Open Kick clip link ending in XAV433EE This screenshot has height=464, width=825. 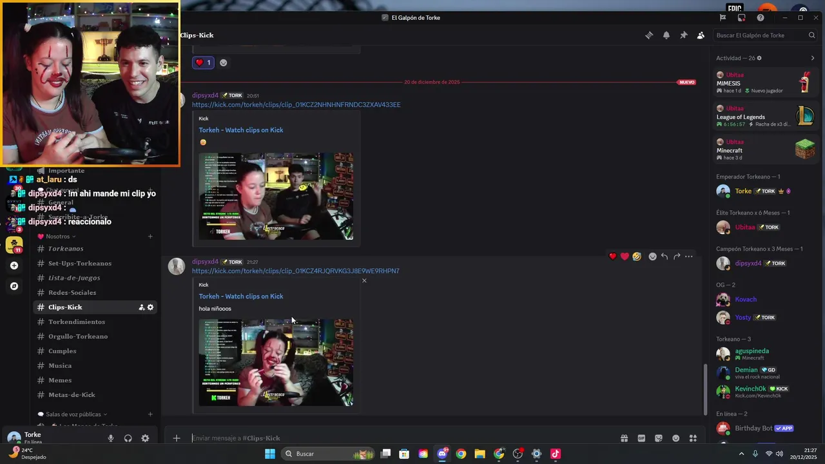click(296, 104)
